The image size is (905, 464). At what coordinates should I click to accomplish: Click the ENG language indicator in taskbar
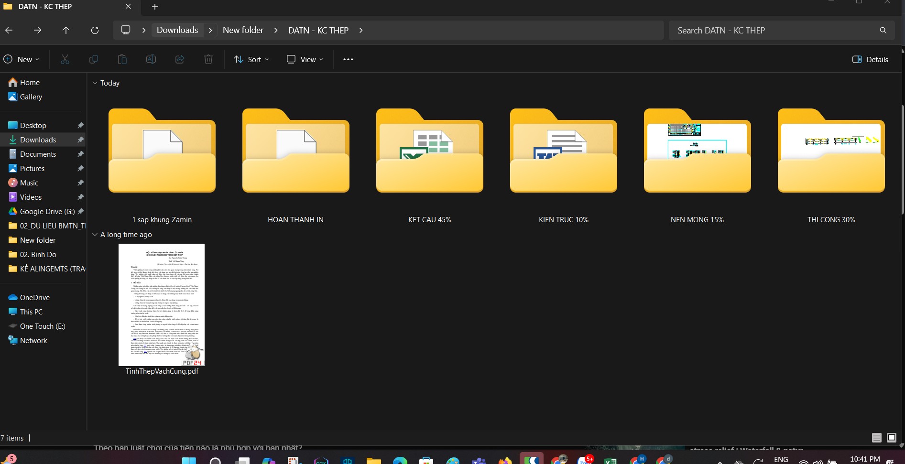[x=781, y=459]
